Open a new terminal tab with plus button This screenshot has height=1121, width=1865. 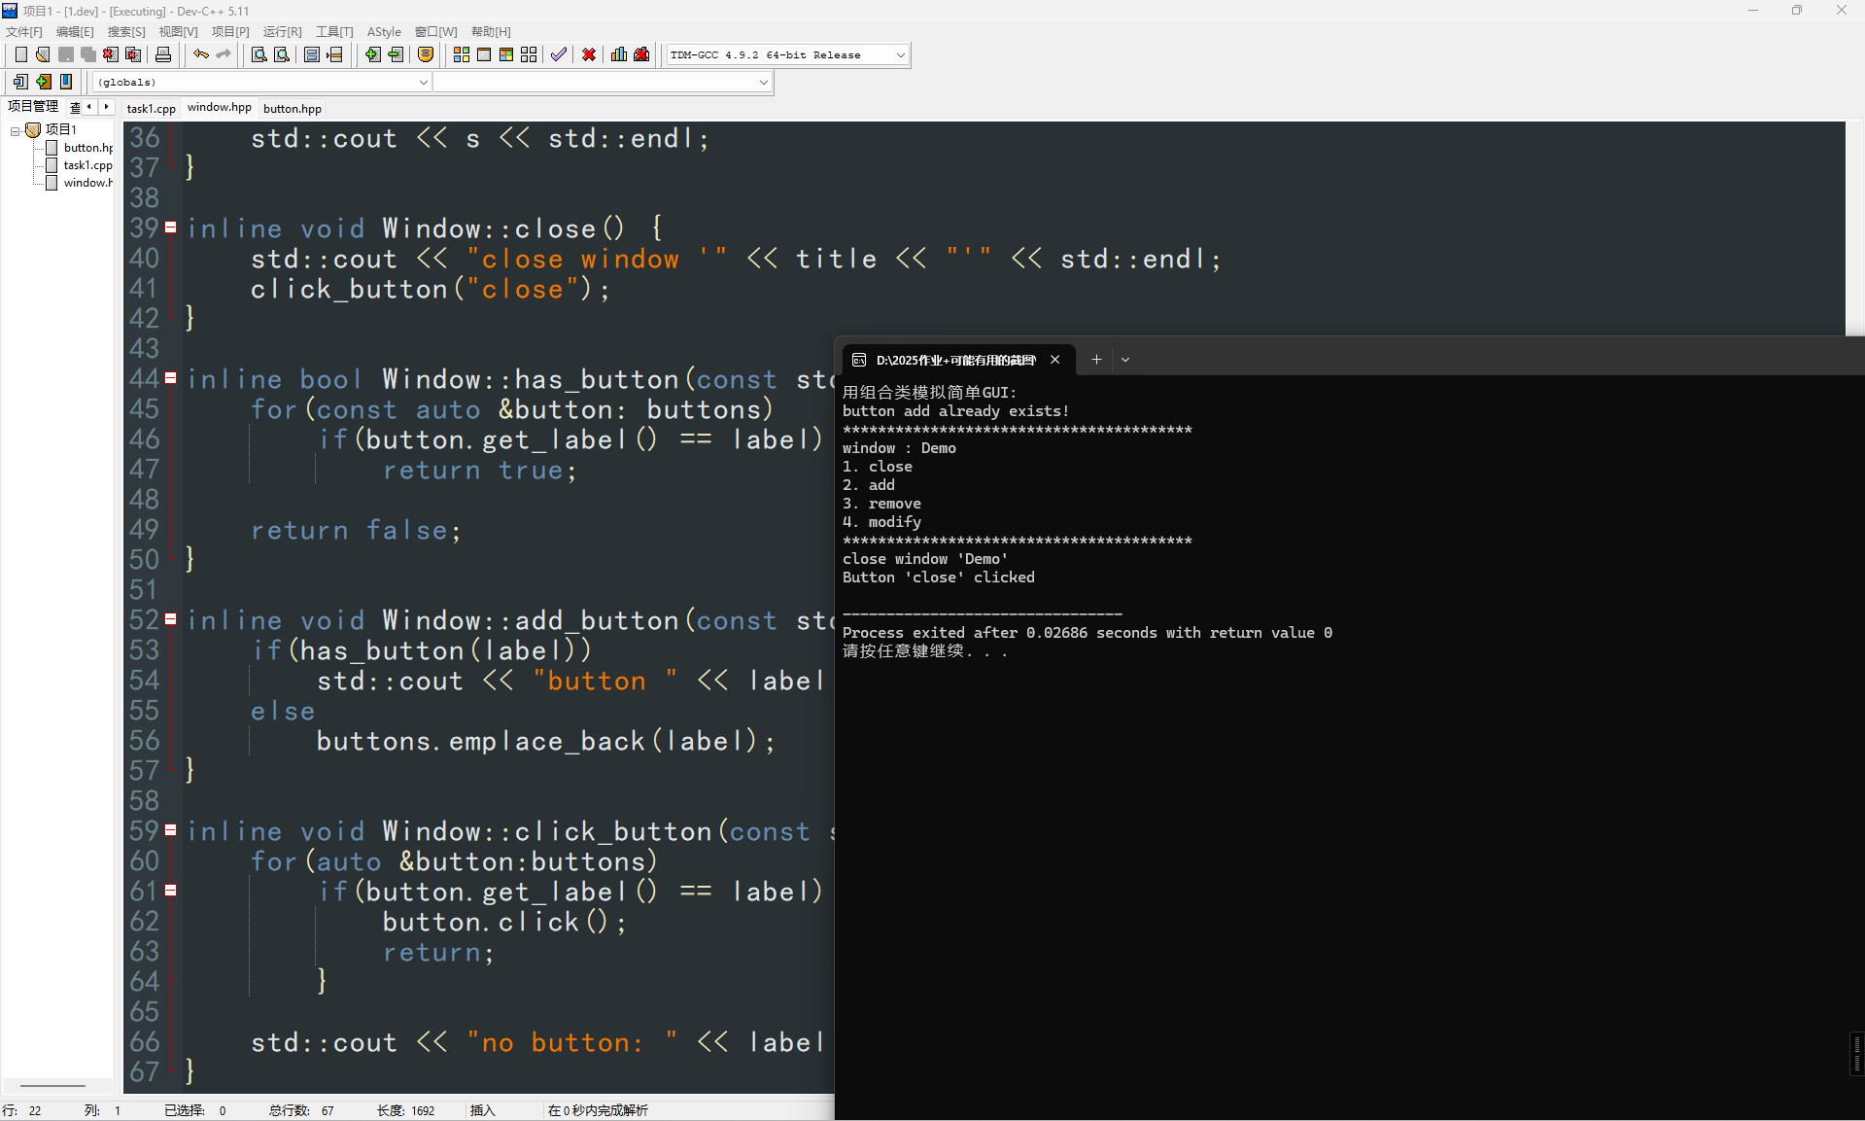1096,360
